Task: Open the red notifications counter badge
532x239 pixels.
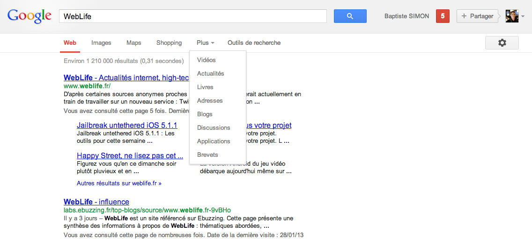Action: point(443,16)
